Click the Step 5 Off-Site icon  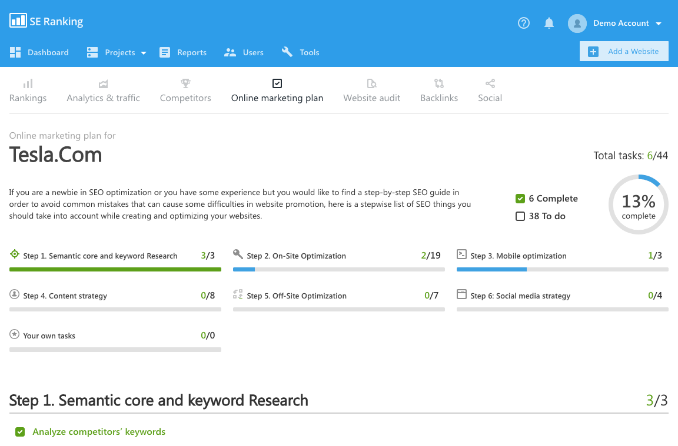(238, 294)
